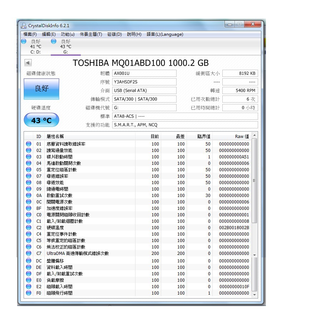326x320 pixels.
Task: Click the ID column header
Action: pos(39,136)
